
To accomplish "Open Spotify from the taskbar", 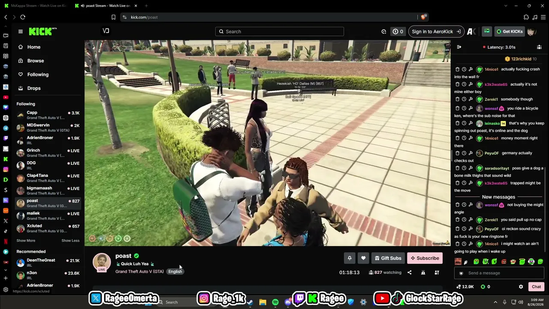I will tap(275, 302).
